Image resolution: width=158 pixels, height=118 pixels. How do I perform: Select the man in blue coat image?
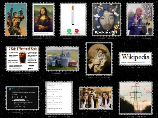click(140, 20)
